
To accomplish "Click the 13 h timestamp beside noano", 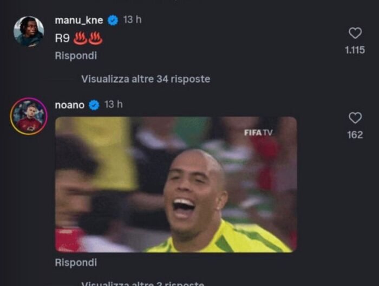I will (x=114, y=105).
